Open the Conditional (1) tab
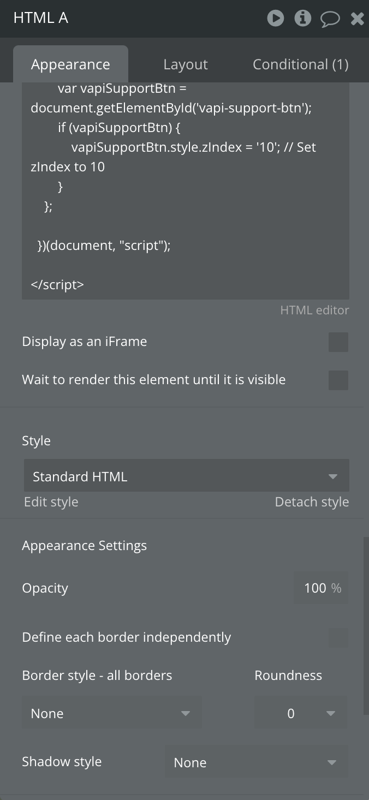Screen dimensions: 369x800 point(300,64)
